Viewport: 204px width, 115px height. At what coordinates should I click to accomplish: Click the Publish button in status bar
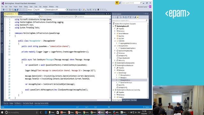(x=147, y=107)
